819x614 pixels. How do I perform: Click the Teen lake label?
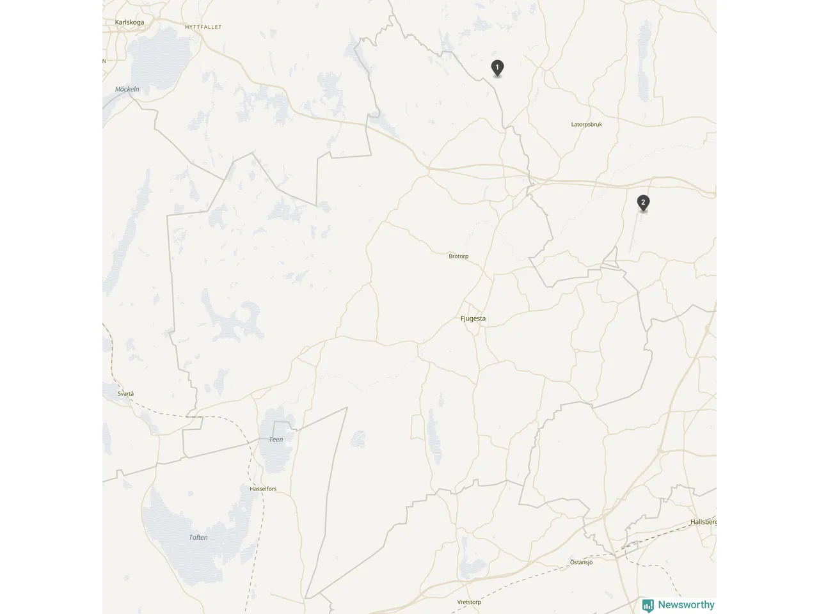276,439
